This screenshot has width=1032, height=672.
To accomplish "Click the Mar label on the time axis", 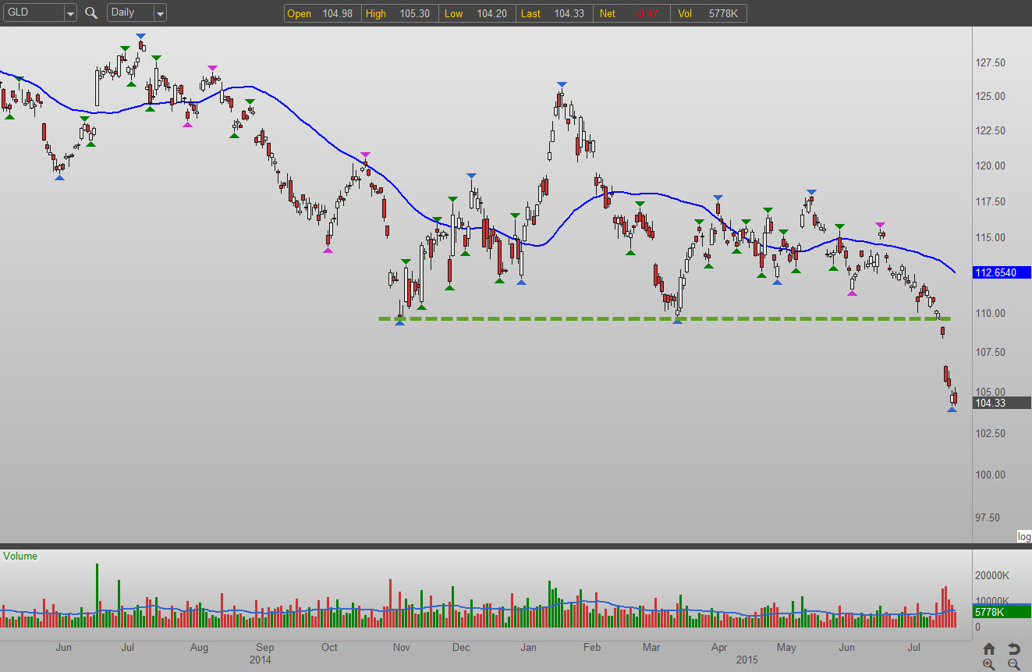I will [x=651, y=647].
